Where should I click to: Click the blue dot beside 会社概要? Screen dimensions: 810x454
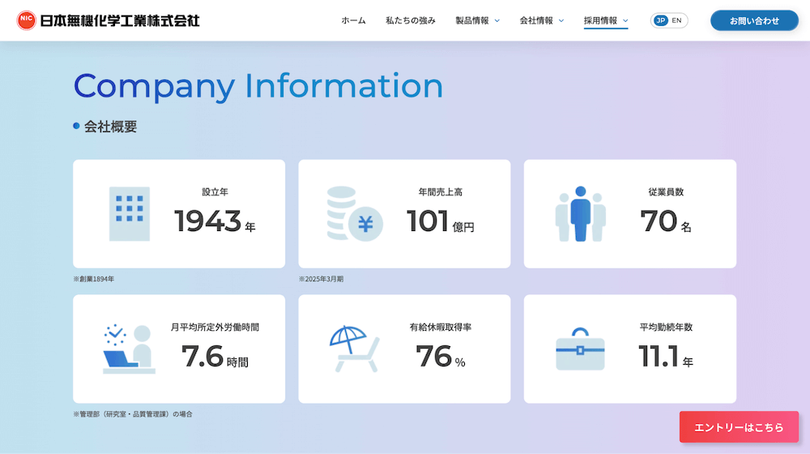[x=76, y=126]
